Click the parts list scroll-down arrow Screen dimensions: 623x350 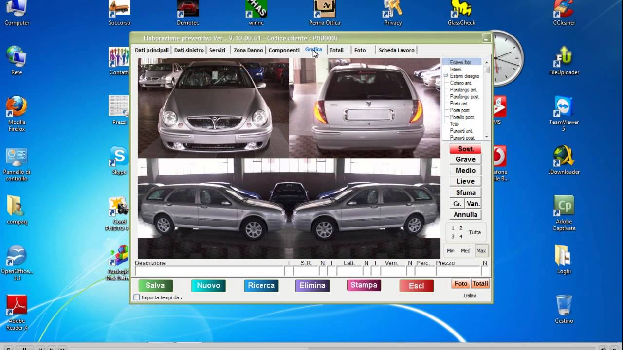[486, 137]
